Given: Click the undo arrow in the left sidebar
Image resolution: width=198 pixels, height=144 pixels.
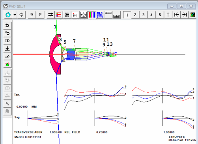Looking at the screenshot, I should click(7, 25).
